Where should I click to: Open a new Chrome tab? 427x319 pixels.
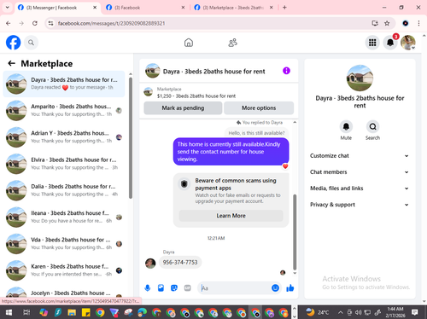coord(284,8)
